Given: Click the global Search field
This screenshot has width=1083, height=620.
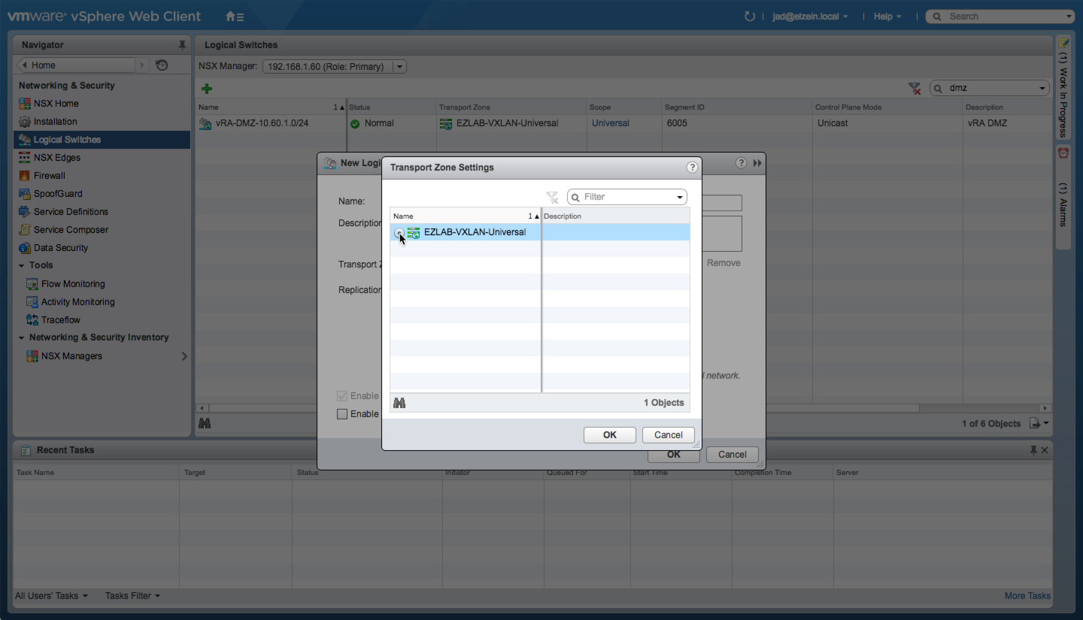Looking at the screenshot, I should point(1000,17).
